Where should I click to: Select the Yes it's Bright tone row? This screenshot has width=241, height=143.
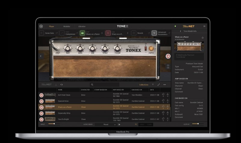coord(104,119)
